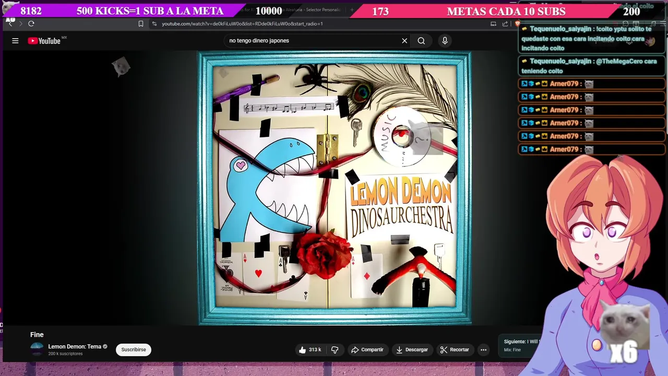The image size is (668, 376).
Task: Click the Dinosaurchestra album art video player
Action: (335, 188)
